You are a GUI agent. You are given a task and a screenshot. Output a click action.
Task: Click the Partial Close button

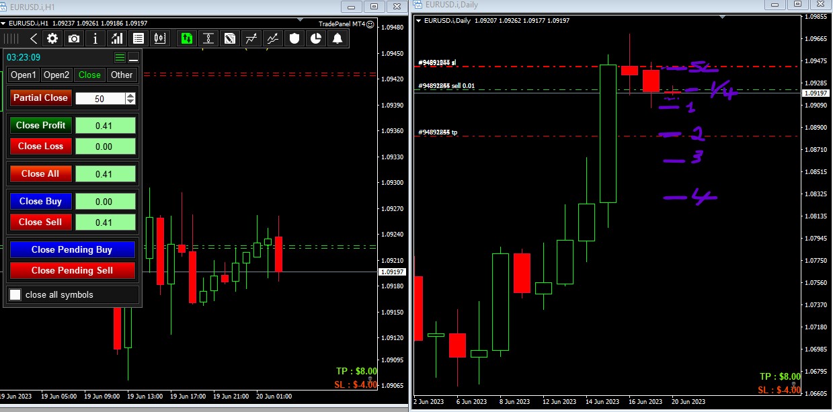(x=41, y=98)
